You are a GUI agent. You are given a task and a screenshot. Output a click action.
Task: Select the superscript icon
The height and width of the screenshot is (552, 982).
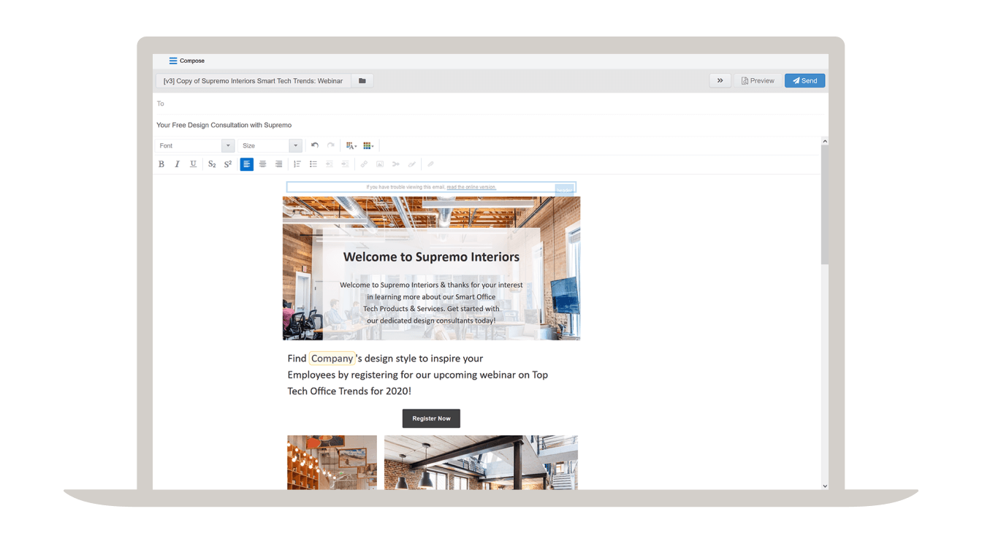[x=227, y=164]
